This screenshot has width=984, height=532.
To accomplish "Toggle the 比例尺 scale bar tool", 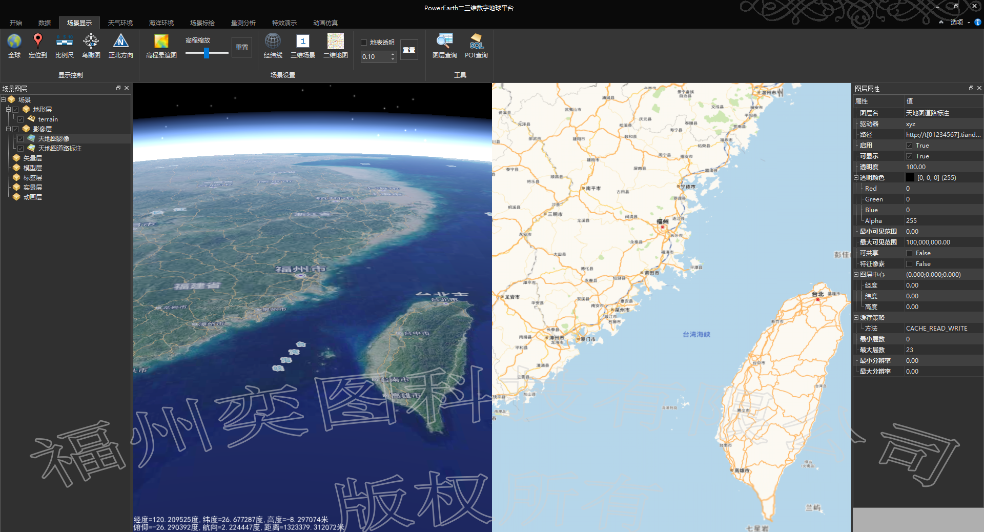I will [x=65, y=41].
